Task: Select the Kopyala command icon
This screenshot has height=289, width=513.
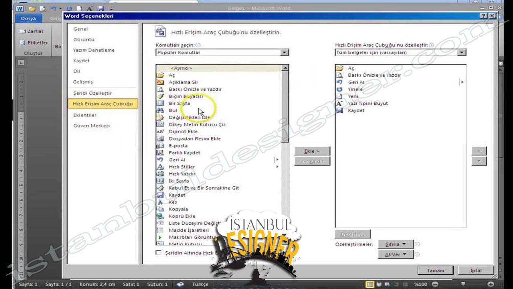Action: [x=160, y=209]
